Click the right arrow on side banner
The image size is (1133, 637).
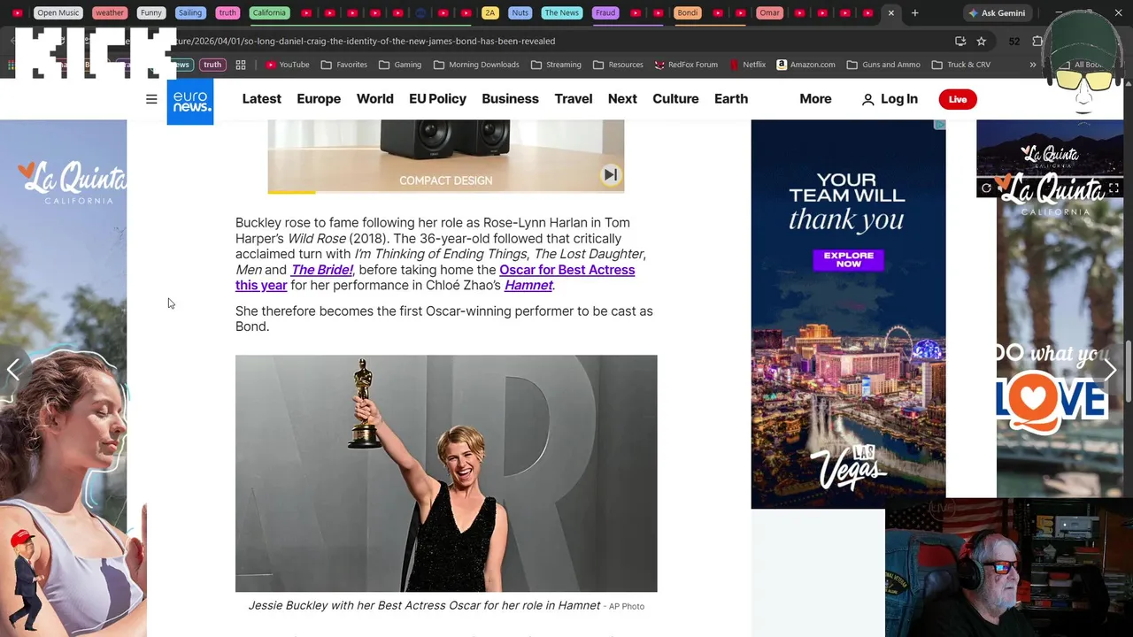click(x=1110, y=370)
